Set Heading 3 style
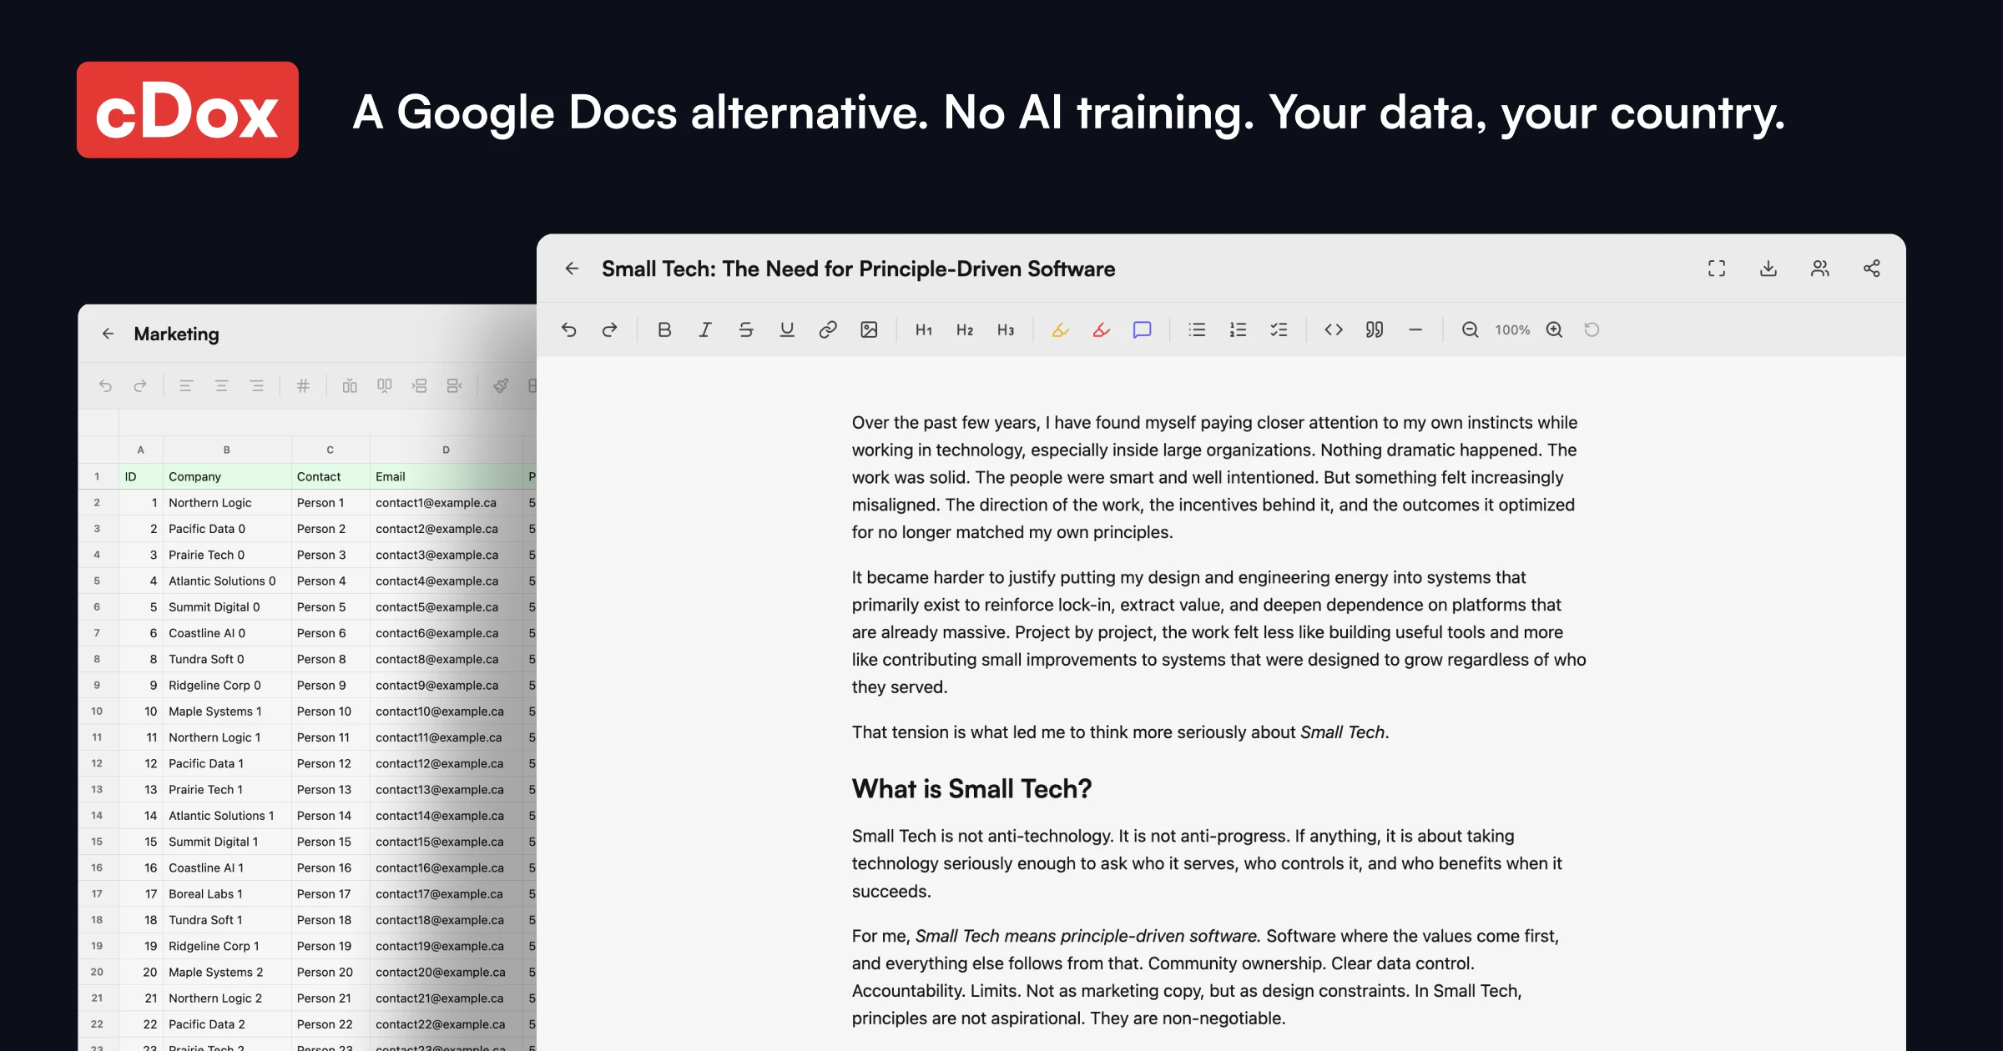The image size is (2003, 1051). pyautogui.click(x=1006, y=330)
